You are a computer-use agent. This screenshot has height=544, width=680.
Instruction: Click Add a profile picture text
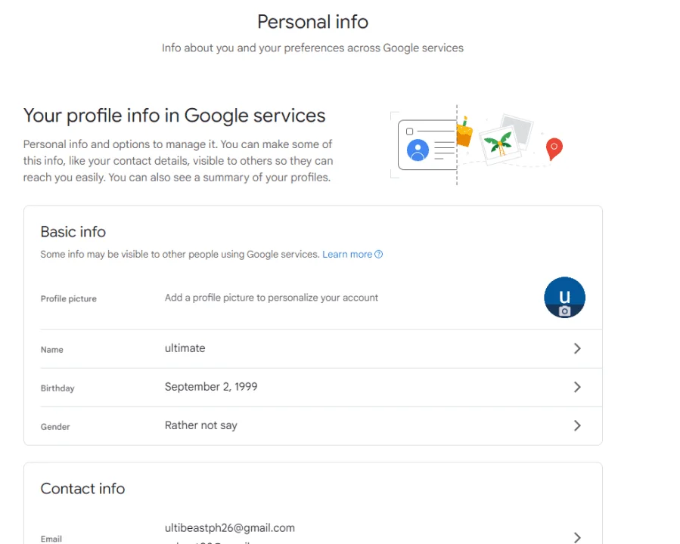click(271, 298)
